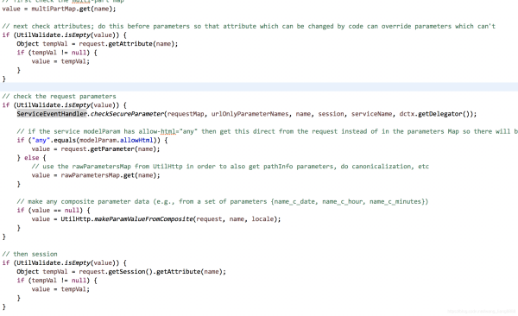Viewport: 518px width, 316px height.
Task: Click the "else" keyword
Action: click(32, 158)
